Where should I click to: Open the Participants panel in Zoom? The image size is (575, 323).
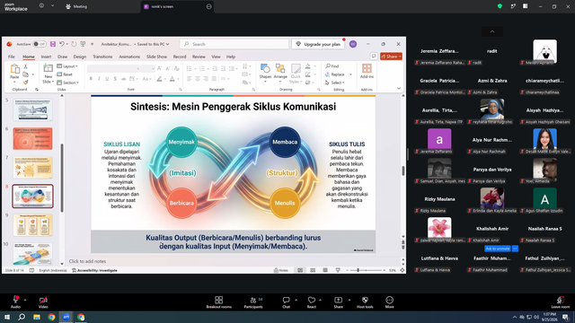[253, 302]
